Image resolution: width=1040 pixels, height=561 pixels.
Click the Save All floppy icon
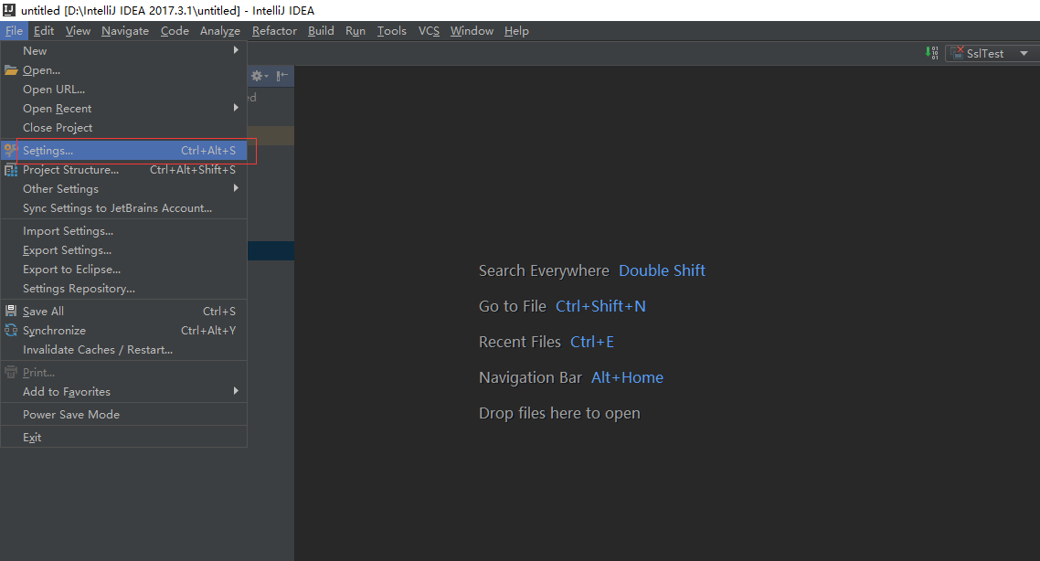pos(11,311)
